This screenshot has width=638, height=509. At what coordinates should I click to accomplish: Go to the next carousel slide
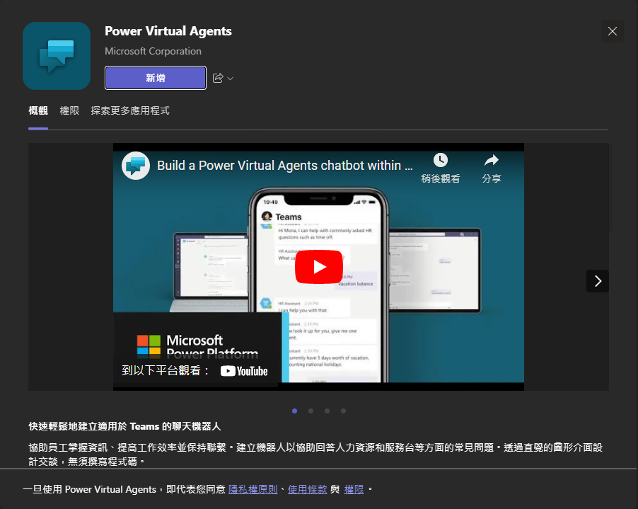click(598, 281)
